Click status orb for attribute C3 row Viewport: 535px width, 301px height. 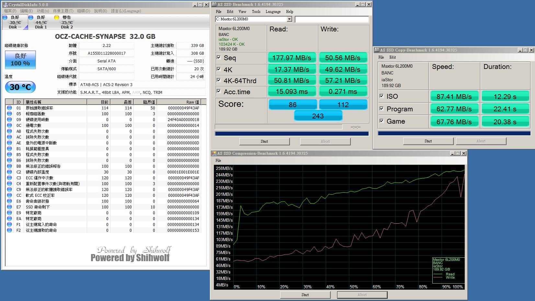click(9, 178)
